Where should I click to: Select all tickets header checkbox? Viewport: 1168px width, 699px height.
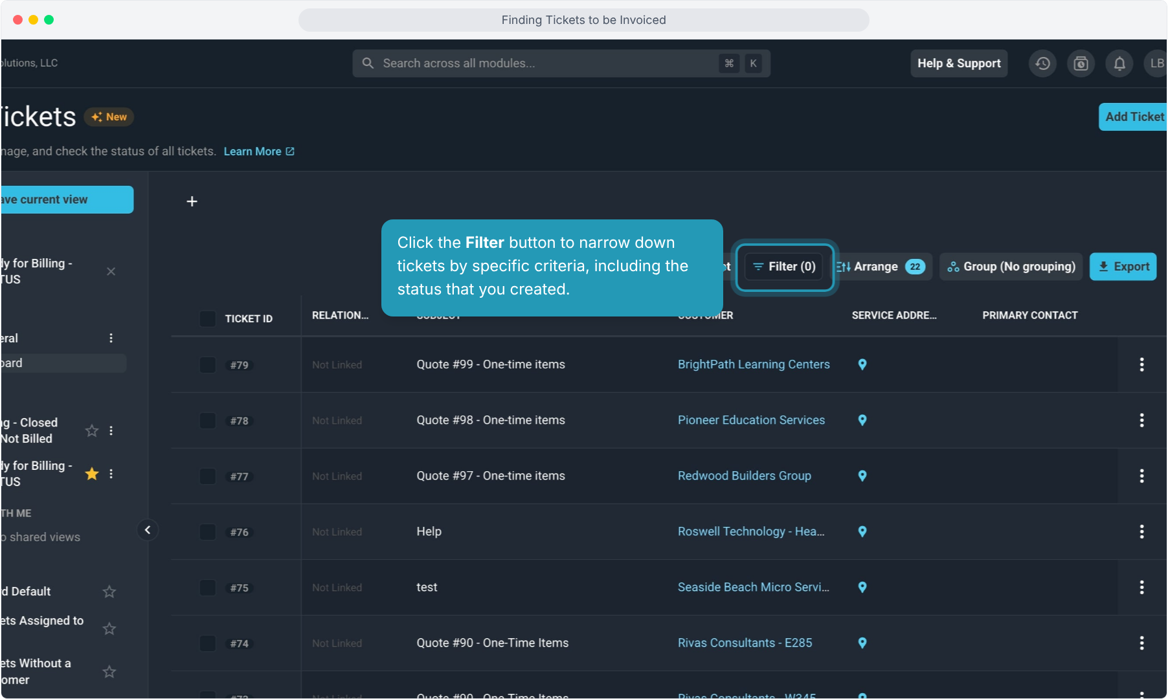click(x=208, y=318)
